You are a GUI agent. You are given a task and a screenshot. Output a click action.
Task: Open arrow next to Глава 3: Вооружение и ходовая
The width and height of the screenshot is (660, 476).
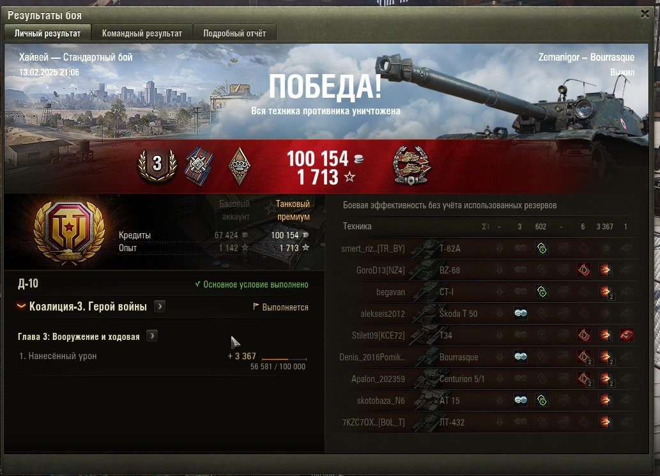click(x=152, y=336)
